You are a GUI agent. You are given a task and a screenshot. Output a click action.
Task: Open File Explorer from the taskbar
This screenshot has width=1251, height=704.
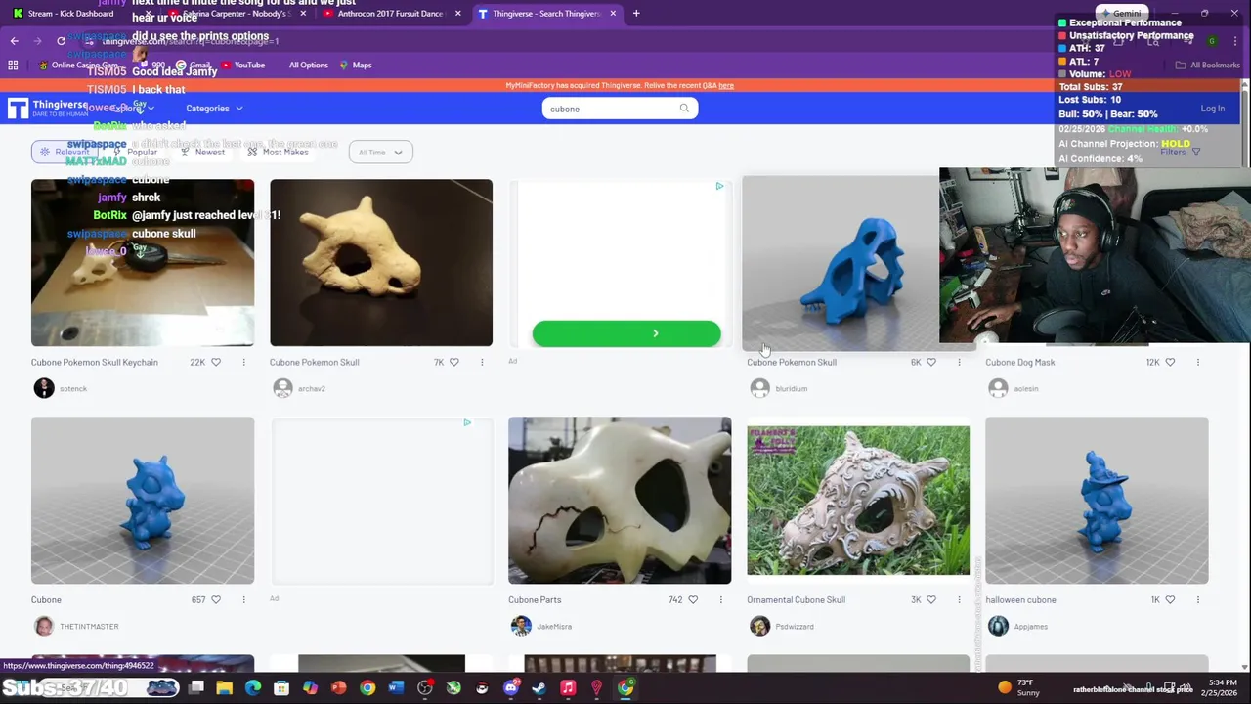tap(224, 688)
